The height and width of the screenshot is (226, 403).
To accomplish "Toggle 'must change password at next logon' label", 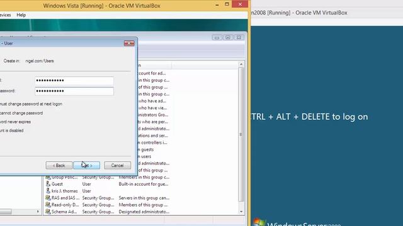I will 31,104.
